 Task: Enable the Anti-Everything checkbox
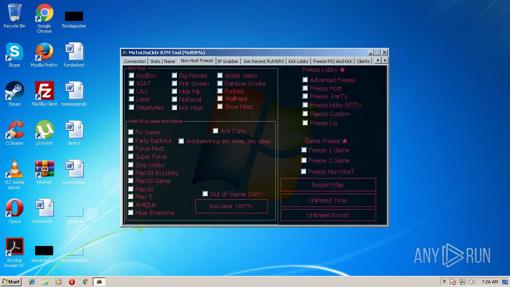click(x=181, y=141)
